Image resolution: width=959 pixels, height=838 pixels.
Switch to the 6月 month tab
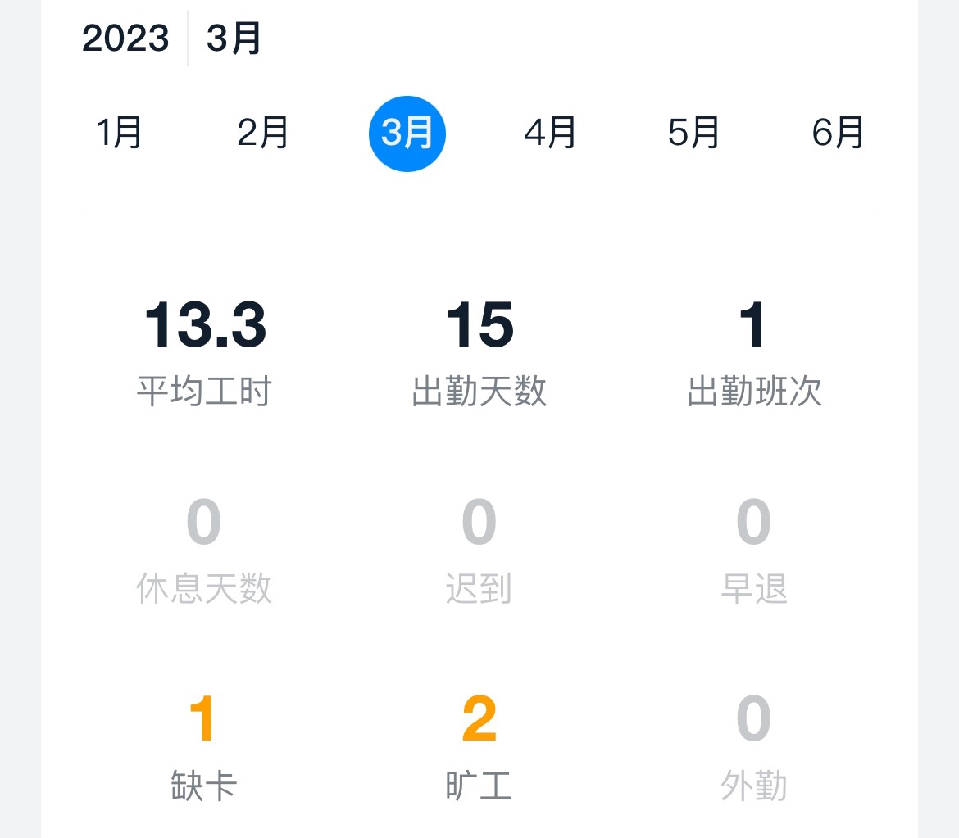[x=838, y=133]
